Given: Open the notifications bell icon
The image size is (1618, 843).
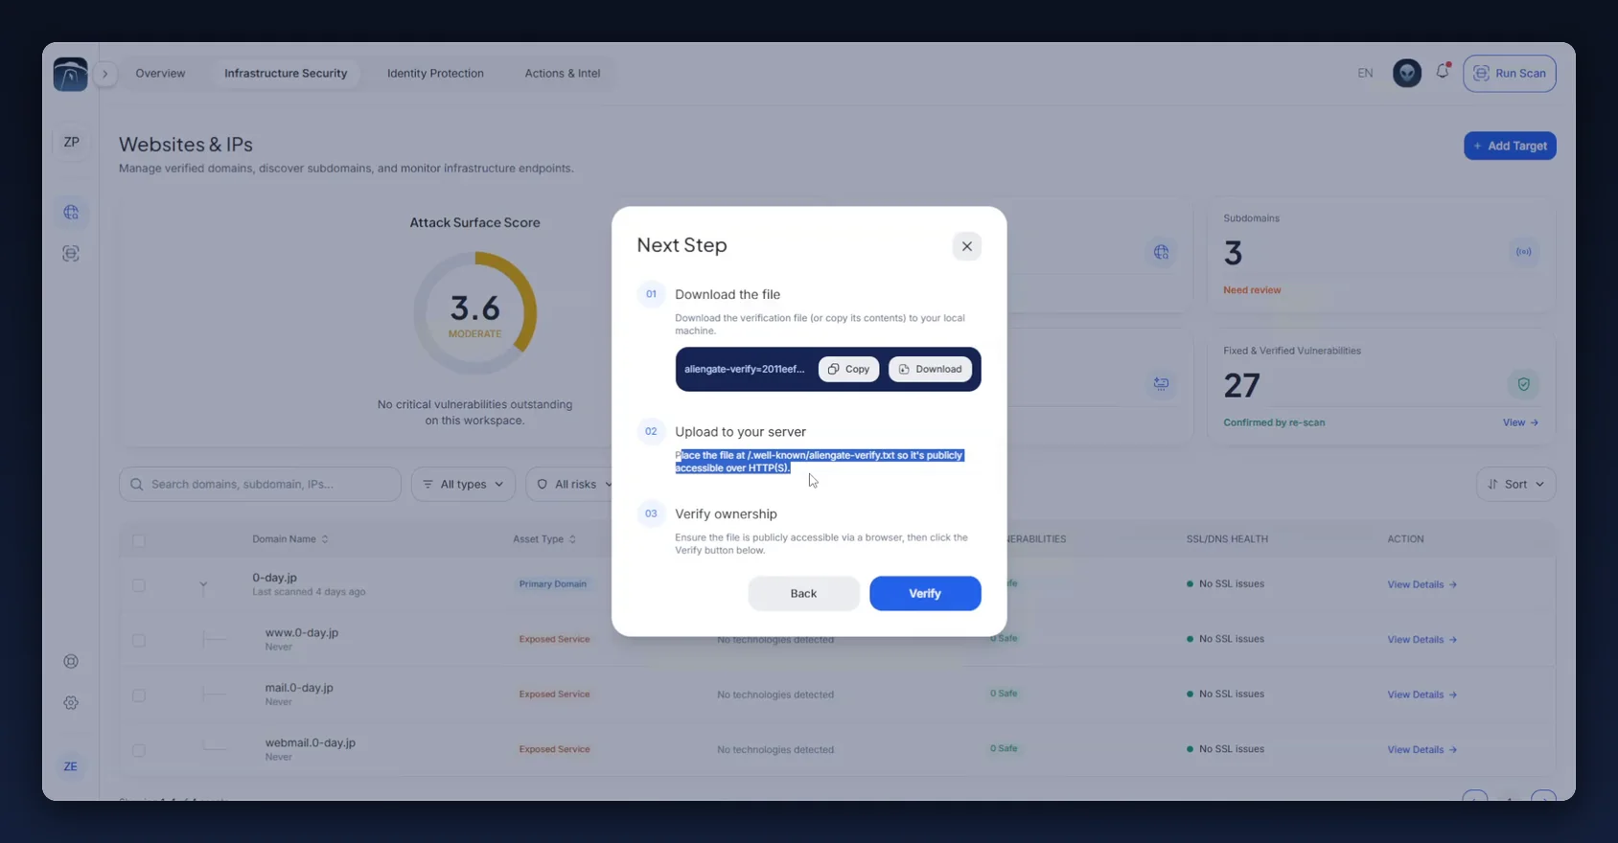Looking at the screenshot, I should click(1443, 72).
